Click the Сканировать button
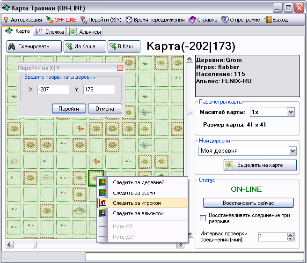Image resolution: width=307 pixels, height=263 pixels. [34, 46]
